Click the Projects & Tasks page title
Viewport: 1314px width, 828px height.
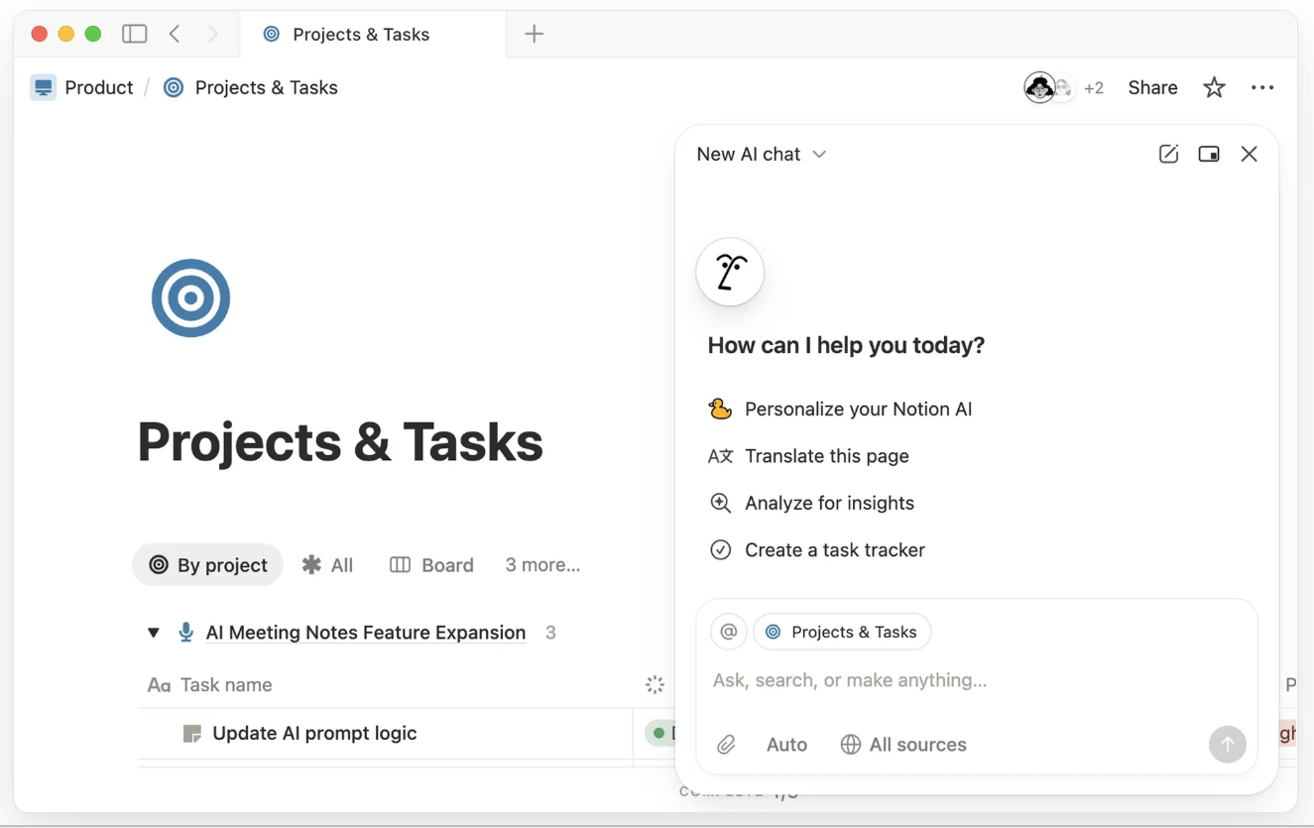[x=340, y=441]
